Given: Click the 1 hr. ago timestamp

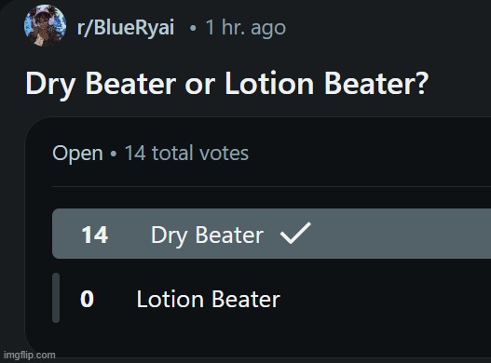Looking at the screenshot, I should [246, 28].
